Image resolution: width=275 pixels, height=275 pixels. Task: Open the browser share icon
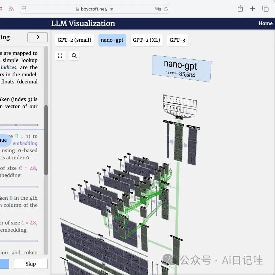pyautogui.click(x=240, y=8)
